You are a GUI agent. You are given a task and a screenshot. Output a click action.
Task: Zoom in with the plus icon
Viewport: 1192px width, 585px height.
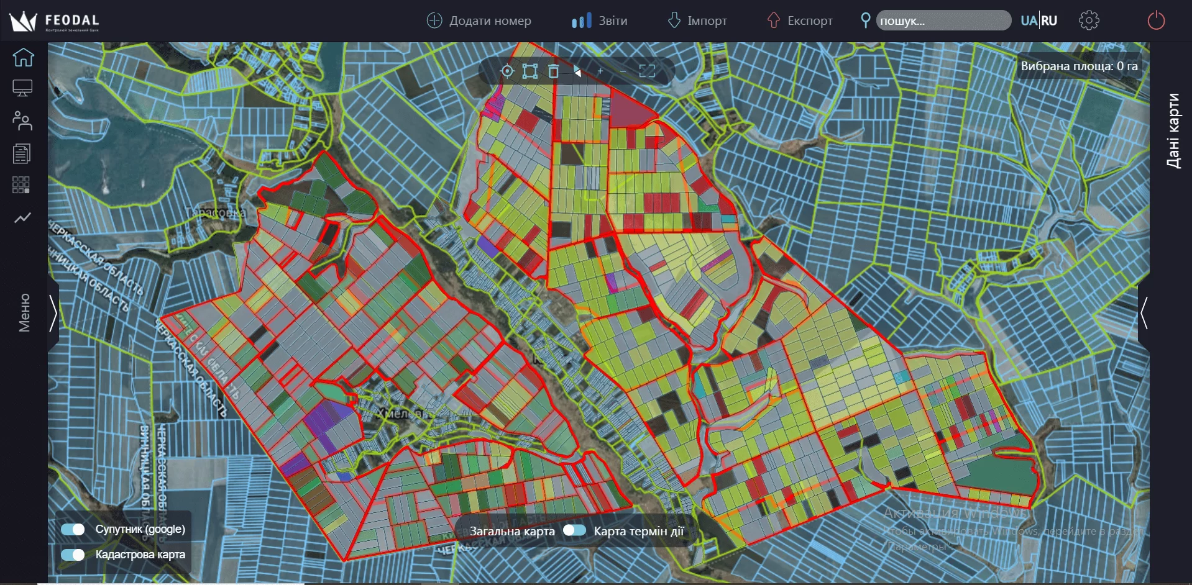click(600, 71)
